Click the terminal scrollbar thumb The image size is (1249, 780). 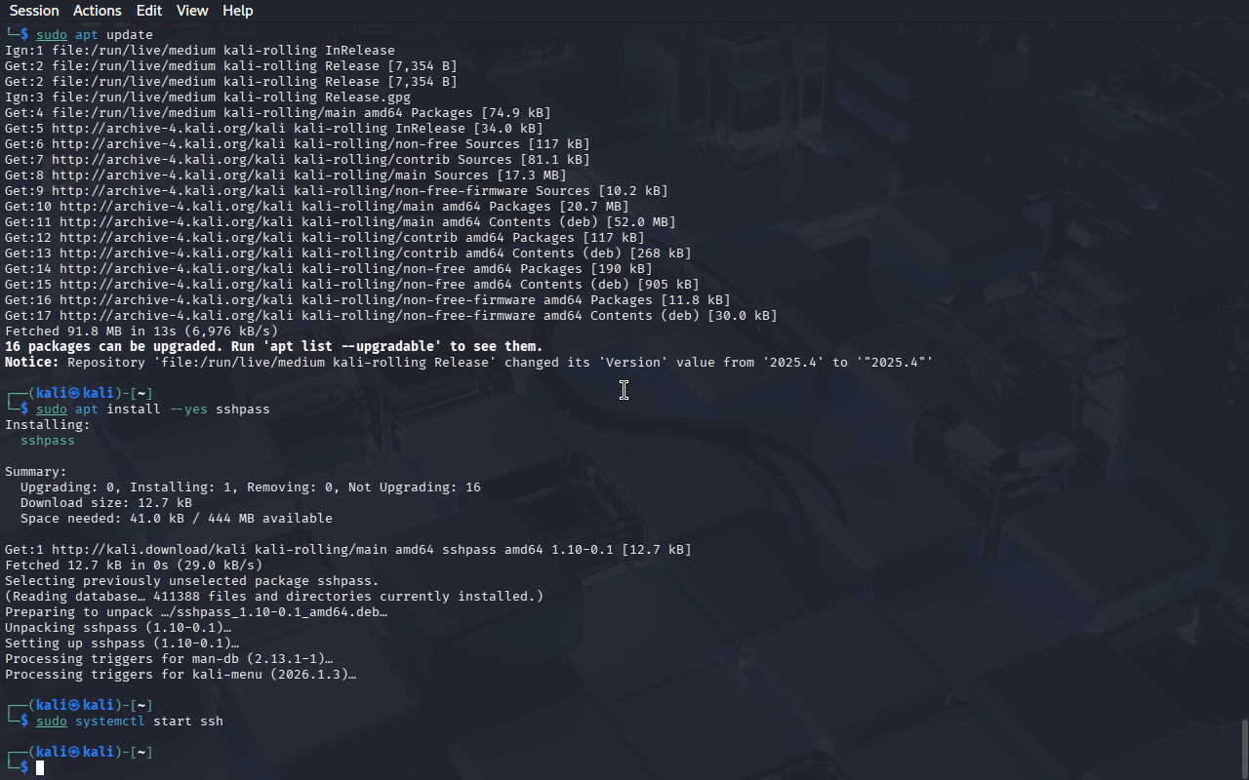point(1244,749)
